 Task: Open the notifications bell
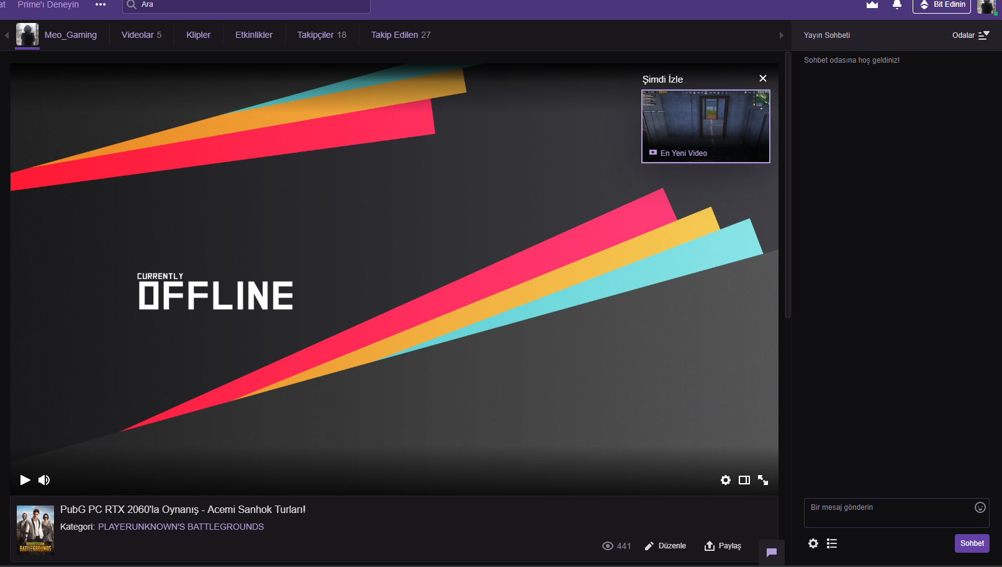897,4
